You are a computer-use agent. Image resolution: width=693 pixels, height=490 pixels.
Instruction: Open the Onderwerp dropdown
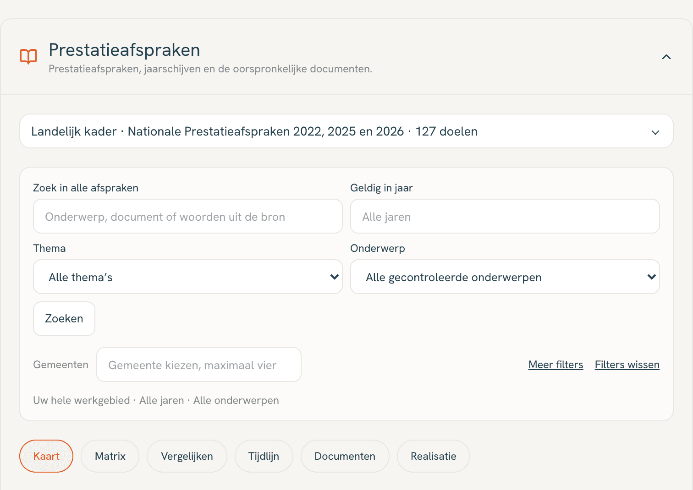[x=505, y=277]
